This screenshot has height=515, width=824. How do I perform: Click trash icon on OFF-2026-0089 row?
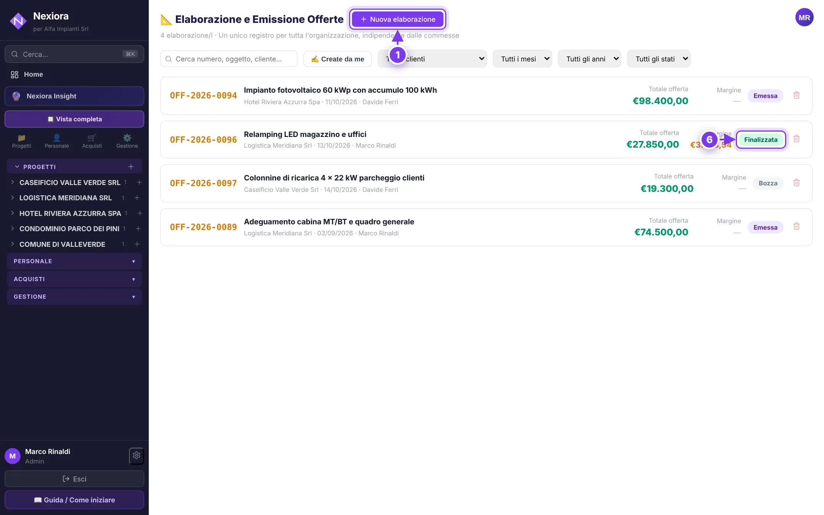[797, 227]
